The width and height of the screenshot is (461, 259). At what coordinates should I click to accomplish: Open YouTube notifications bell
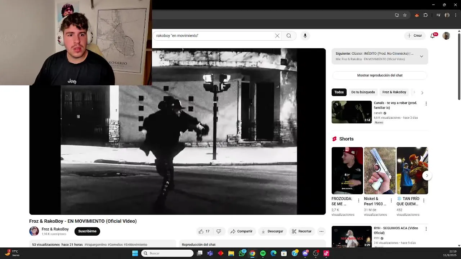point(433,36)
